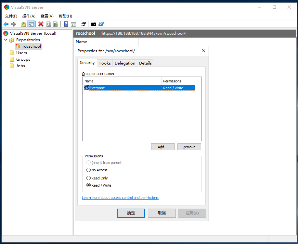Click the Name column header in main pane
The image size is (298, 244).
[107, 42]
